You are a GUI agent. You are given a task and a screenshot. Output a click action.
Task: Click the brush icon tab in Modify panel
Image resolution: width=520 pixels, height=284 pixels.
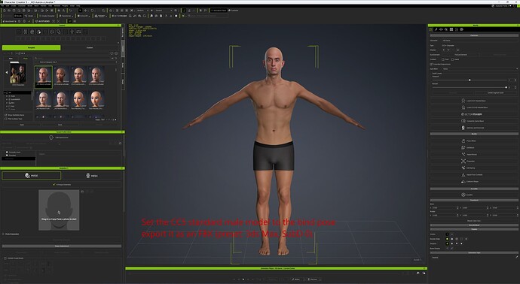tap(436, 29)
